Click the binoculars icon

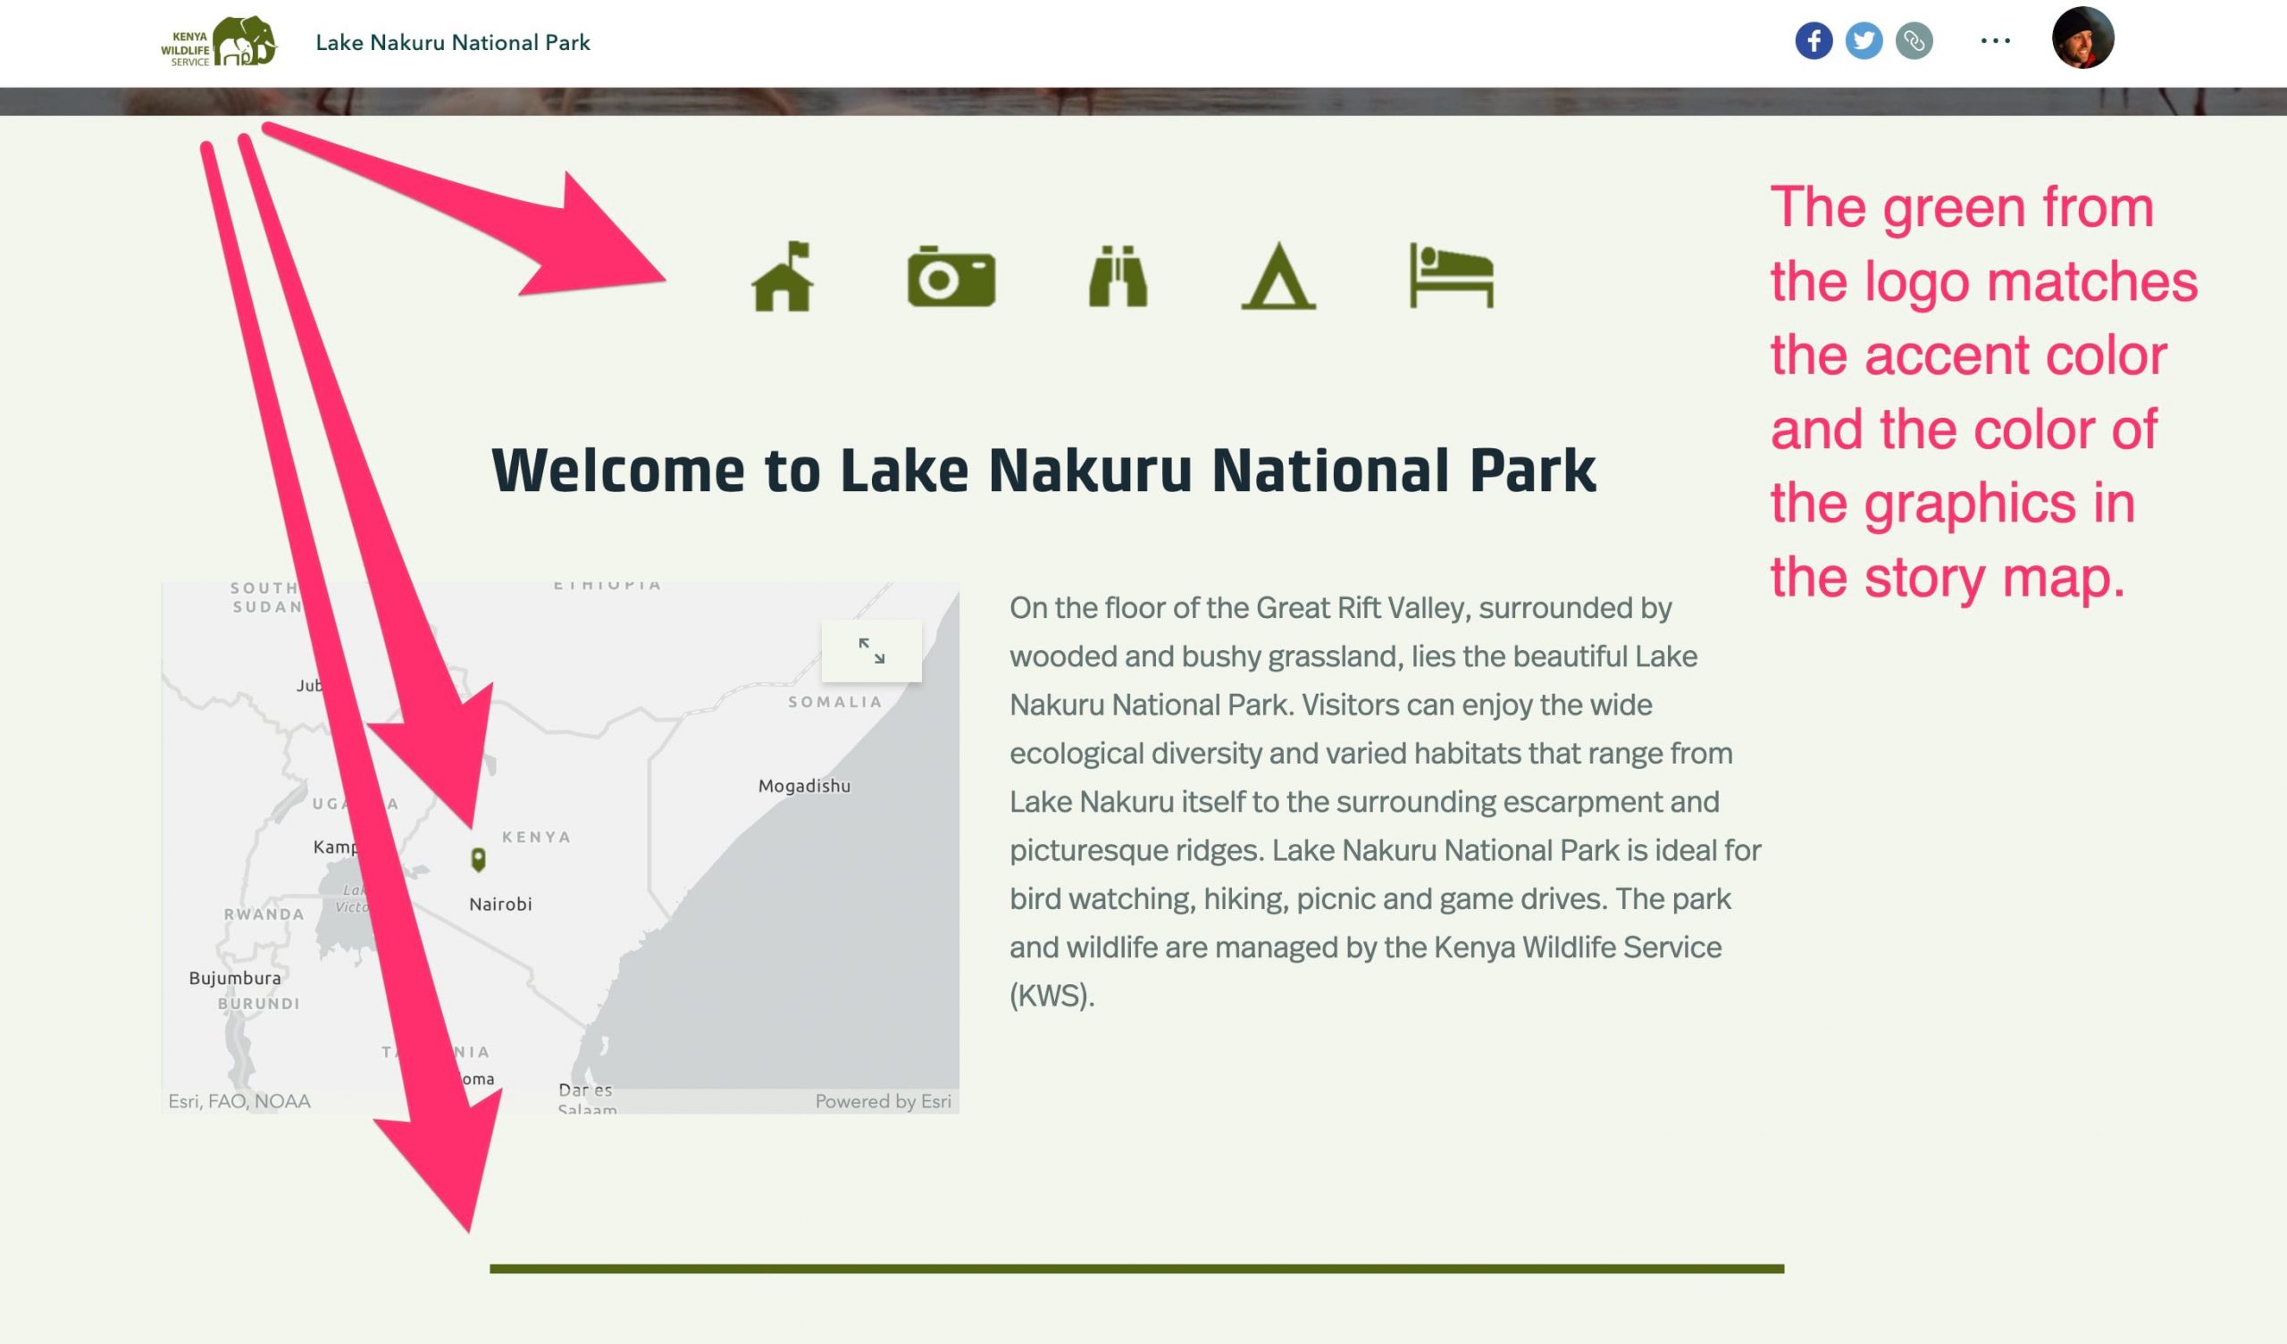[1118, 276]
